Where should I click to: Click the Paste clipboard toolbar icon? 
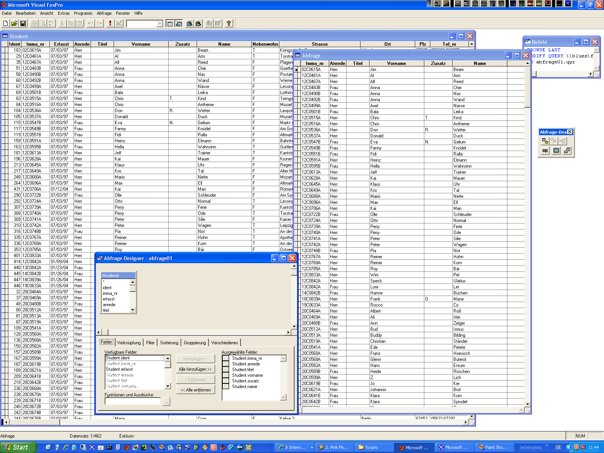point(80,23)
